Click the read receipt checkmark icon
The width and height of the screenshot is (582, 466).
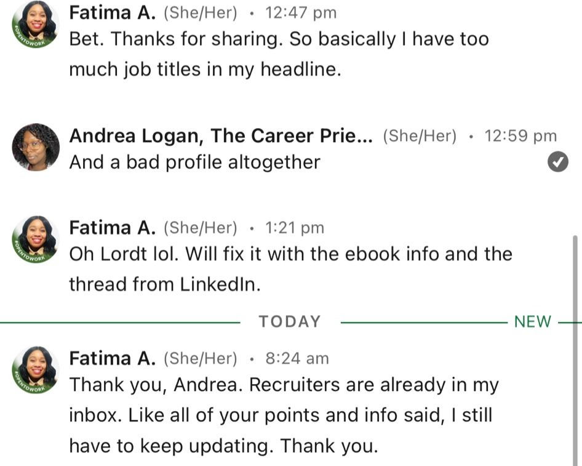click(557, 162)
